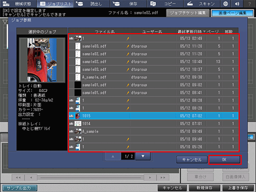Step back one page with left arrow
This screenshot has height=192, width=256.
click(x=31, y=178)
